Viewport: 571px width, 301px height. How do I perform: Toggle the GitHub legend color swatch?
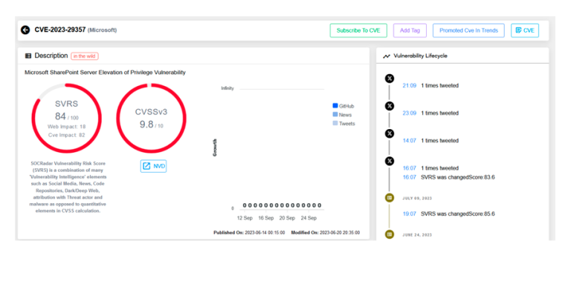(x=335, y=106)
